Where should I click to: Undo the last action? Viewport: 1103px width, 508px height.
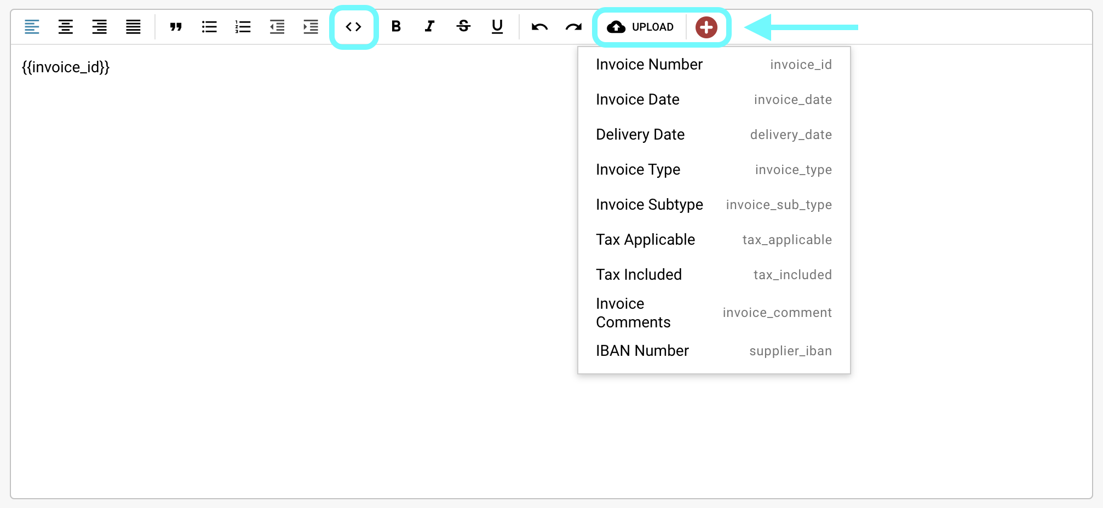click(x=539, y=27)
